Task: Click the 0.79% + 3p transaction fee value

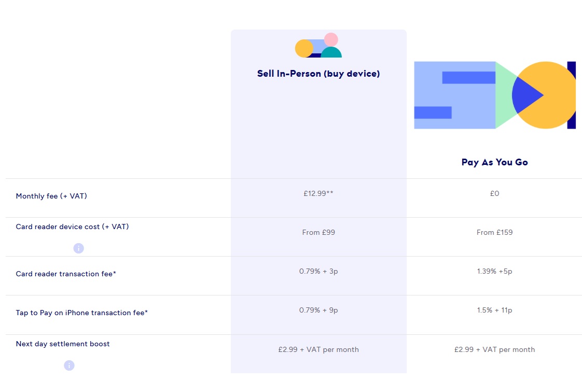Action: coord(318,271)
